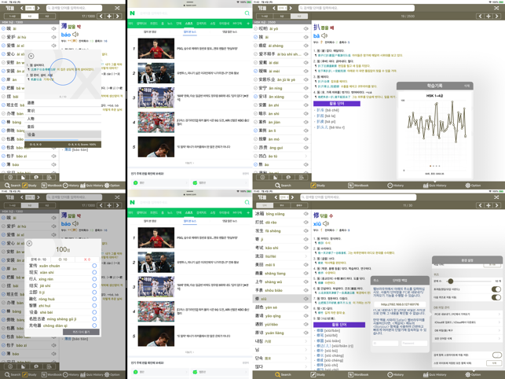Close the flashcard popup with the X icon
The width and height of the screenshot is (505, 379).
31,56
